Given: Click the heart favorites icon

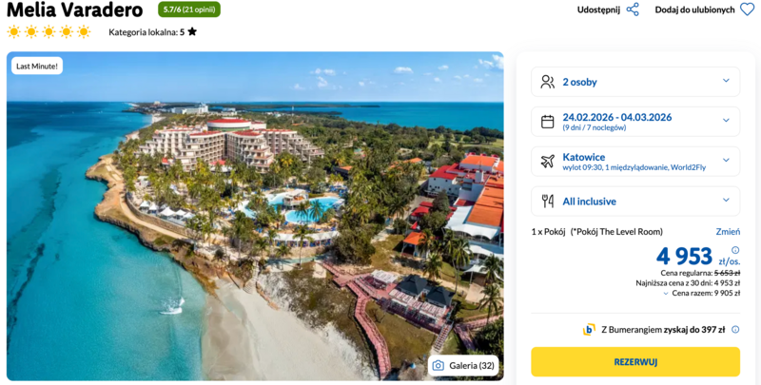Looking at the screenshot, I should coord(747,10).
